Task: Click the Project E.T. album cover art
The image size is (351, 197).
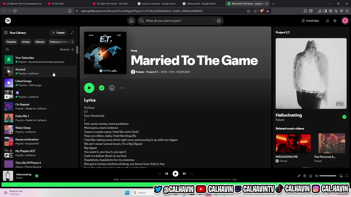Action: [x=105, y=53]
